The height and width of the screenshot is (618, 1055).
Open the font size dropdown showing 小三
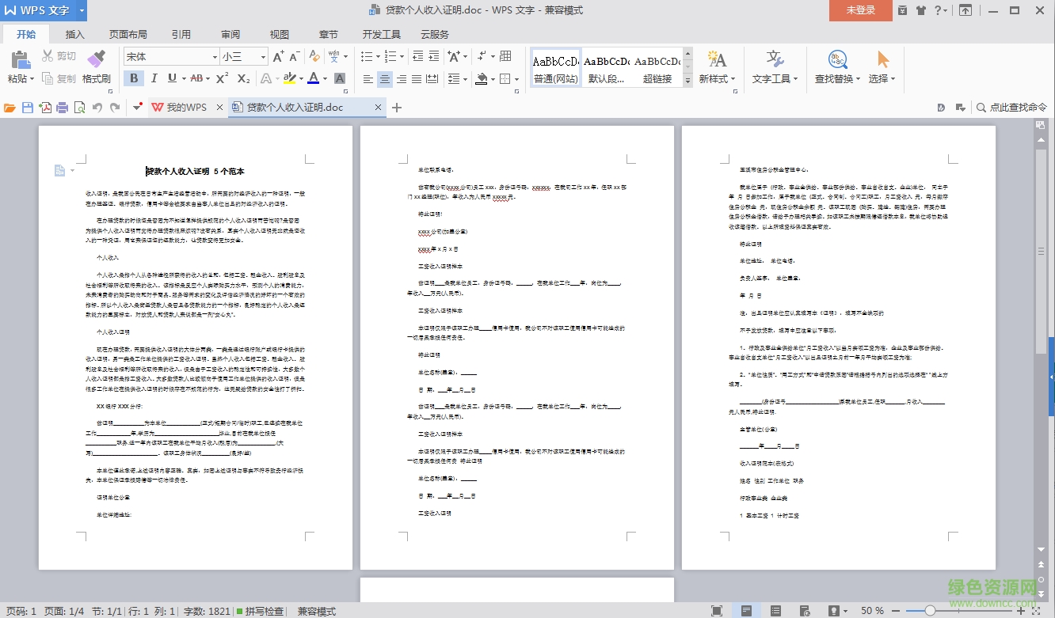coord(263,57)
